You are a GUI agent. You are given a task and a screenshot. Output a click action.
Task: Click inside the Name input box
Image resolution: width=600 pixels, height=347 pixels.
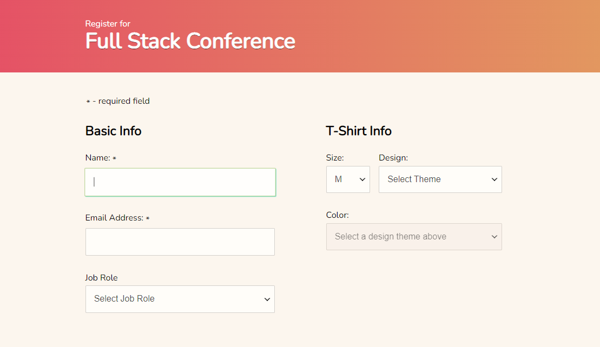pyautogui.click(x=180, y=182)
